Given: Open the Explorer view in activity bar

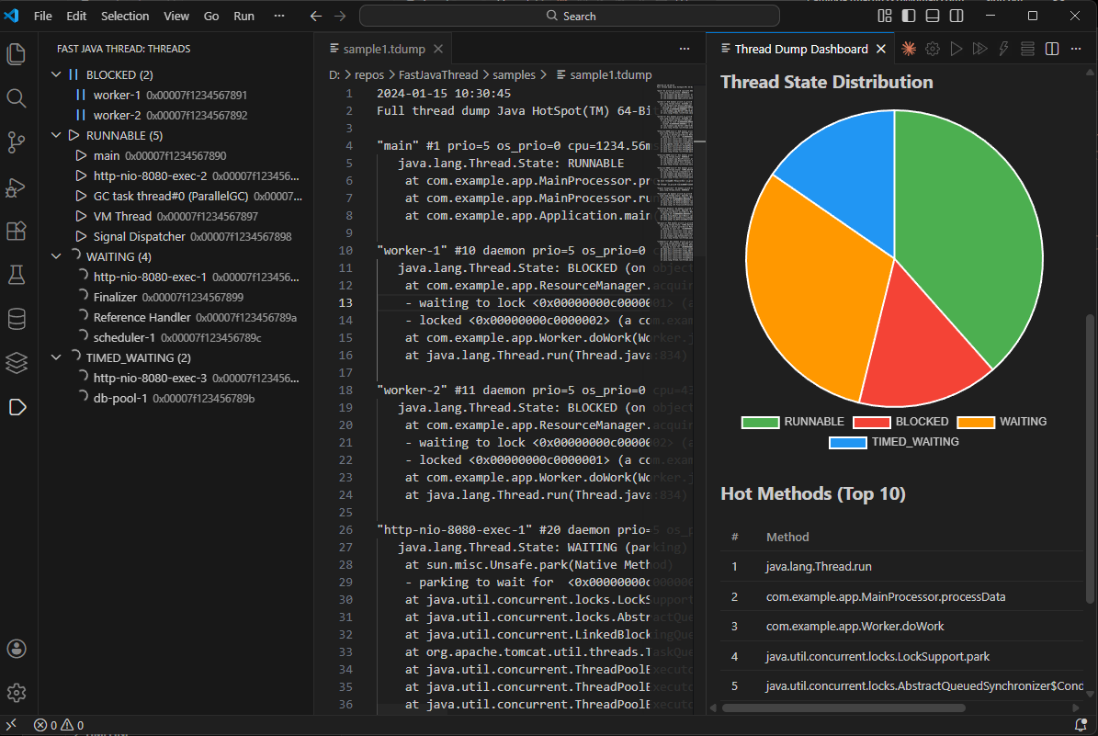Looking at the screenshot, I should 17,54.
